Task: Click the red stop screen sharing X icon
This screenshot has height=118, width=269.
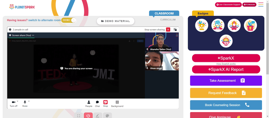Action: tap(168, 29)
